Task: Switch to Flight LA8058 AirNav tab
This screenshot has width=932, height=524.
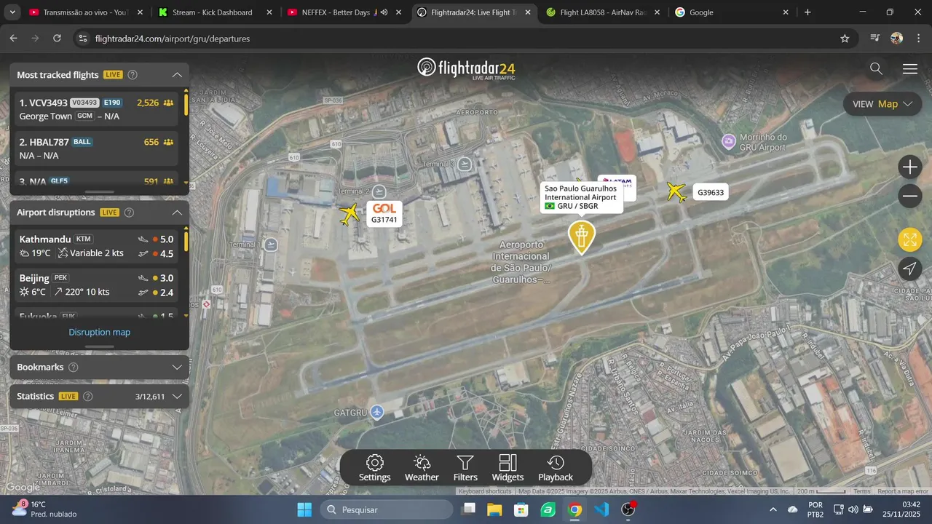Action: coord(603,12)
